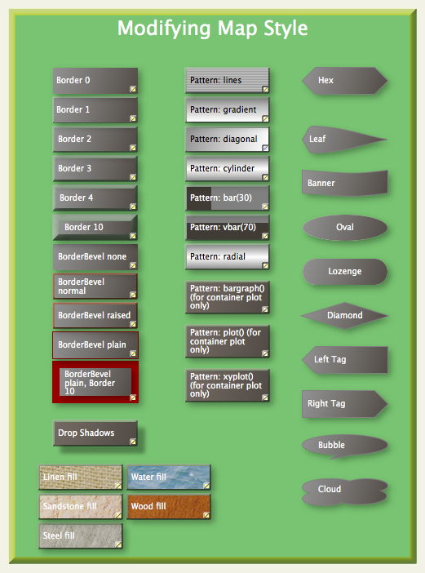Click the text icon on Water fill note
The width and height of the screenshot is (425, 573).
click(x=206, y=486)
